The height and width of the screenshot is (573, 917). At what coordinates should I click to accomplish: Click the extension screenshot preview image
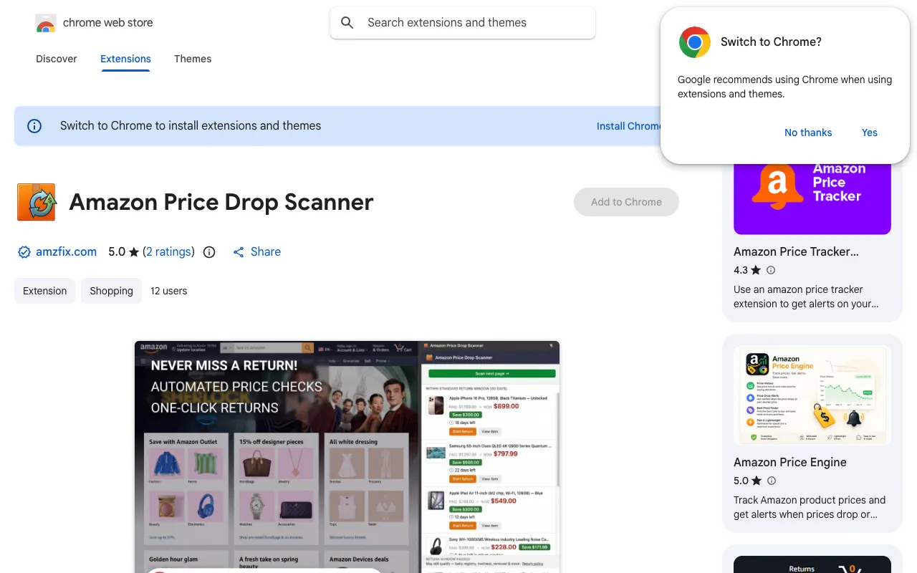pos(347,456)
